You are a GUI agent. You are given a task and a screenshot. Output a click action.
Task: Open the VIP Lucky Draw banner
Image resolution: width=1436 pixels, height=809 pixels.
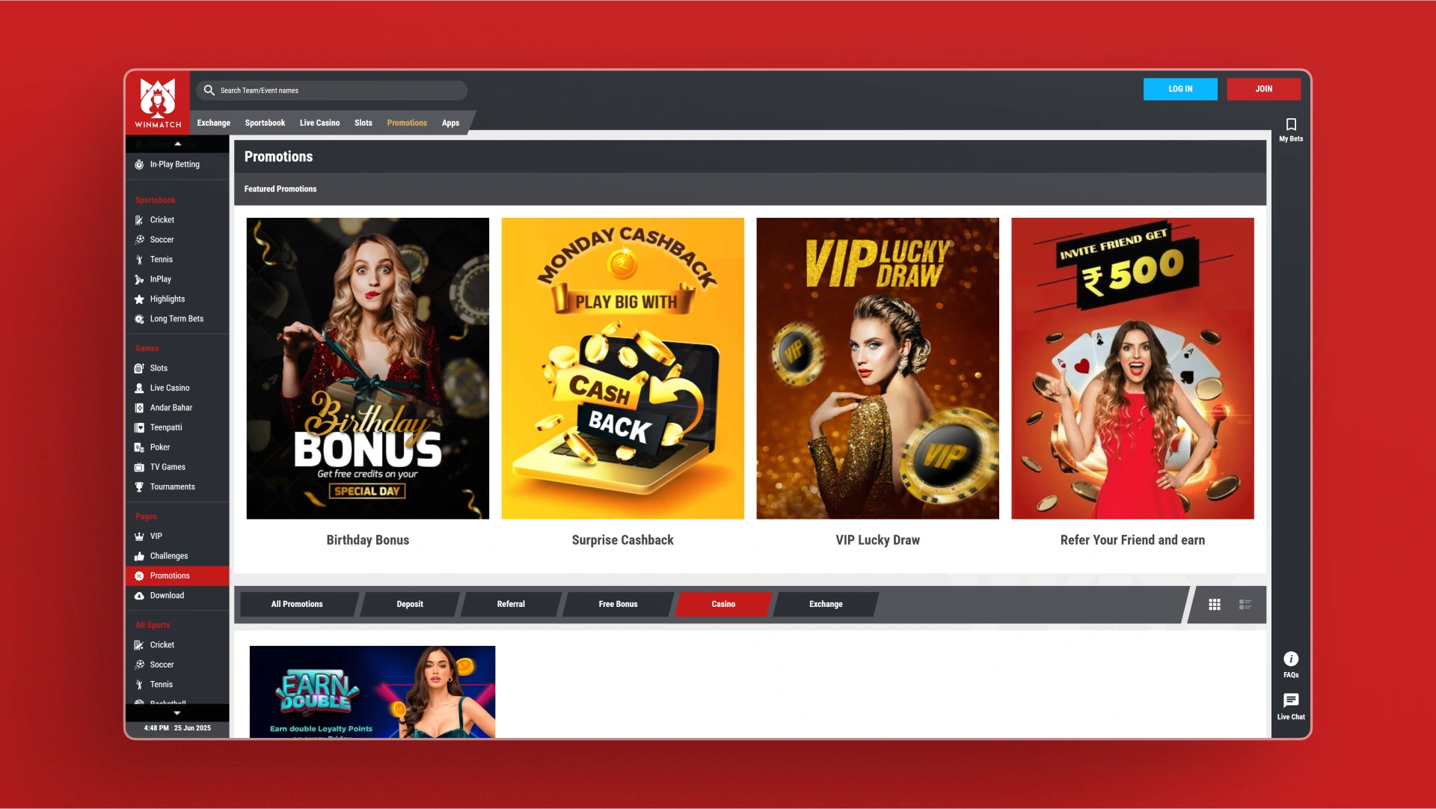click(878, 368)
